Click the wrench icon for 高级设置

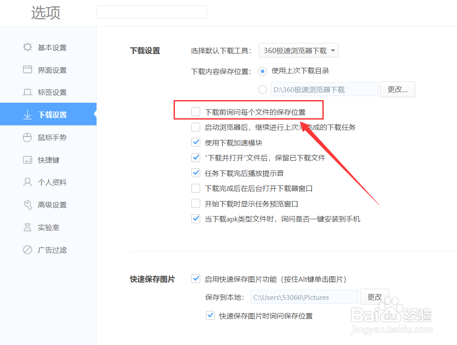click(27, 205)
